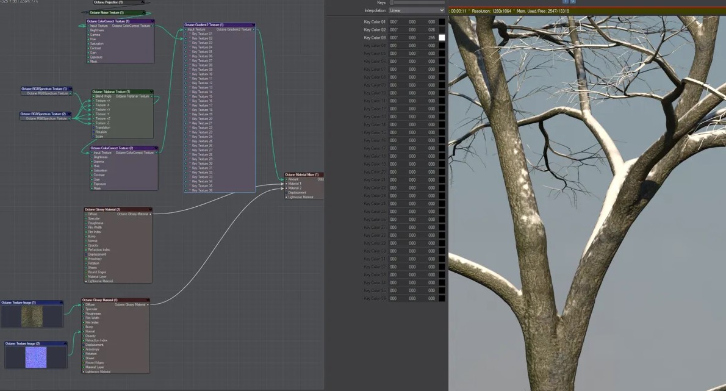Click Key Color 03 label
Viewport: 726px width, 391px height.
click(x=375, y=37)
